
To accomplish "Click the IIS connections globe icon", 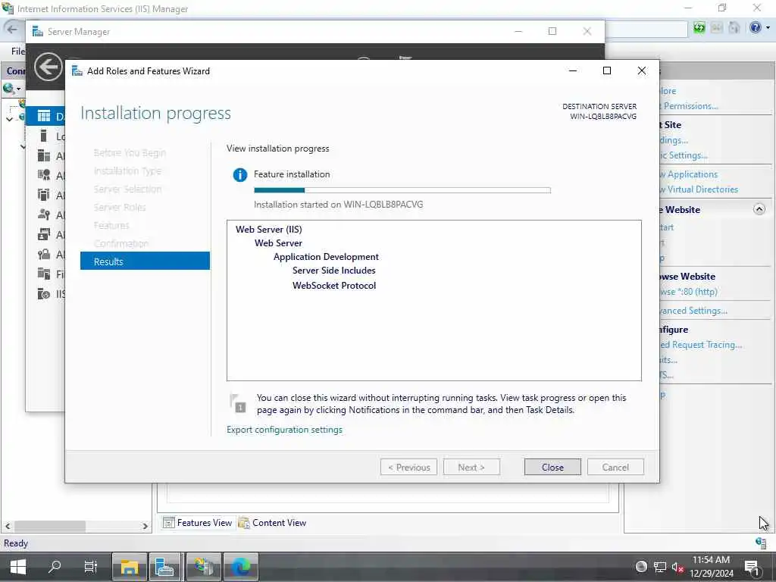I will pos(8,89).
